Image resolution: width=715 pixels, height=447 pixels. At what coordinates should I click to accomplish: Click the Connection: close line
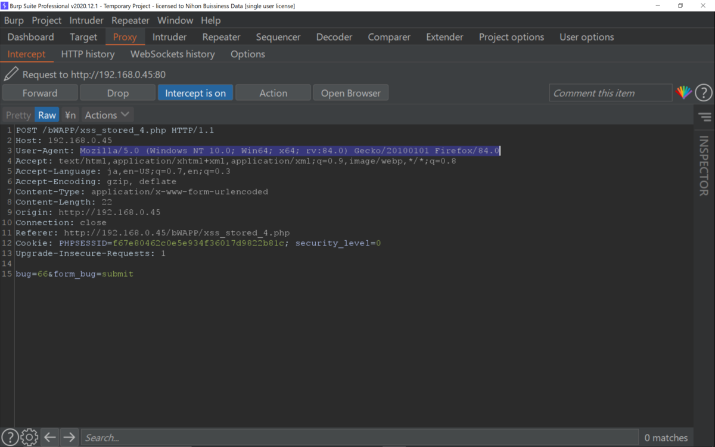pyautogui.click(x=61, y=223)
